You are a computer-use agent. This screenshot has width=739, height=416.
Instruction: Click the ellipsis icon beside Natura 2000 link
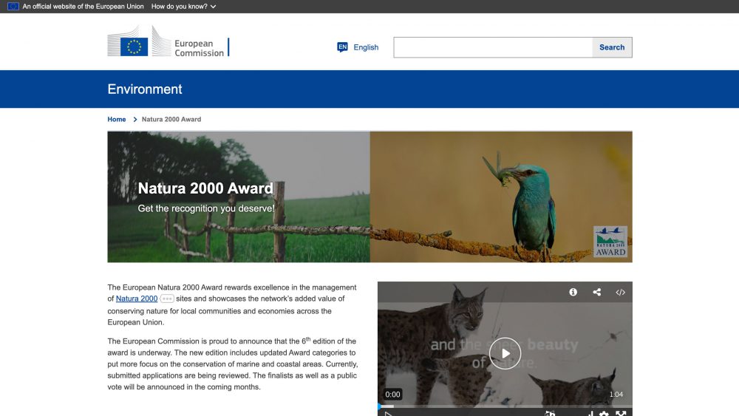[x=167, y=299]
